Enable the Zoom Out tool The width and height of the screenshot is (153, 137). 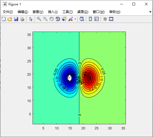(x=45, y=19)
